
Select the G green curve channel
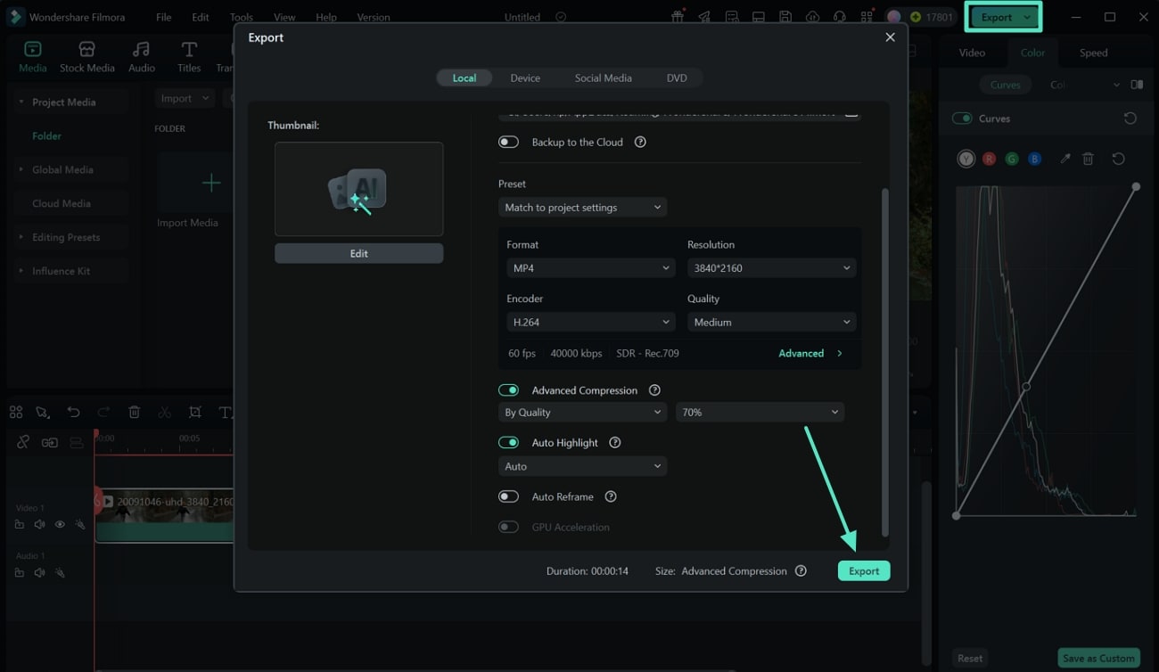(x=1012, y=159)
